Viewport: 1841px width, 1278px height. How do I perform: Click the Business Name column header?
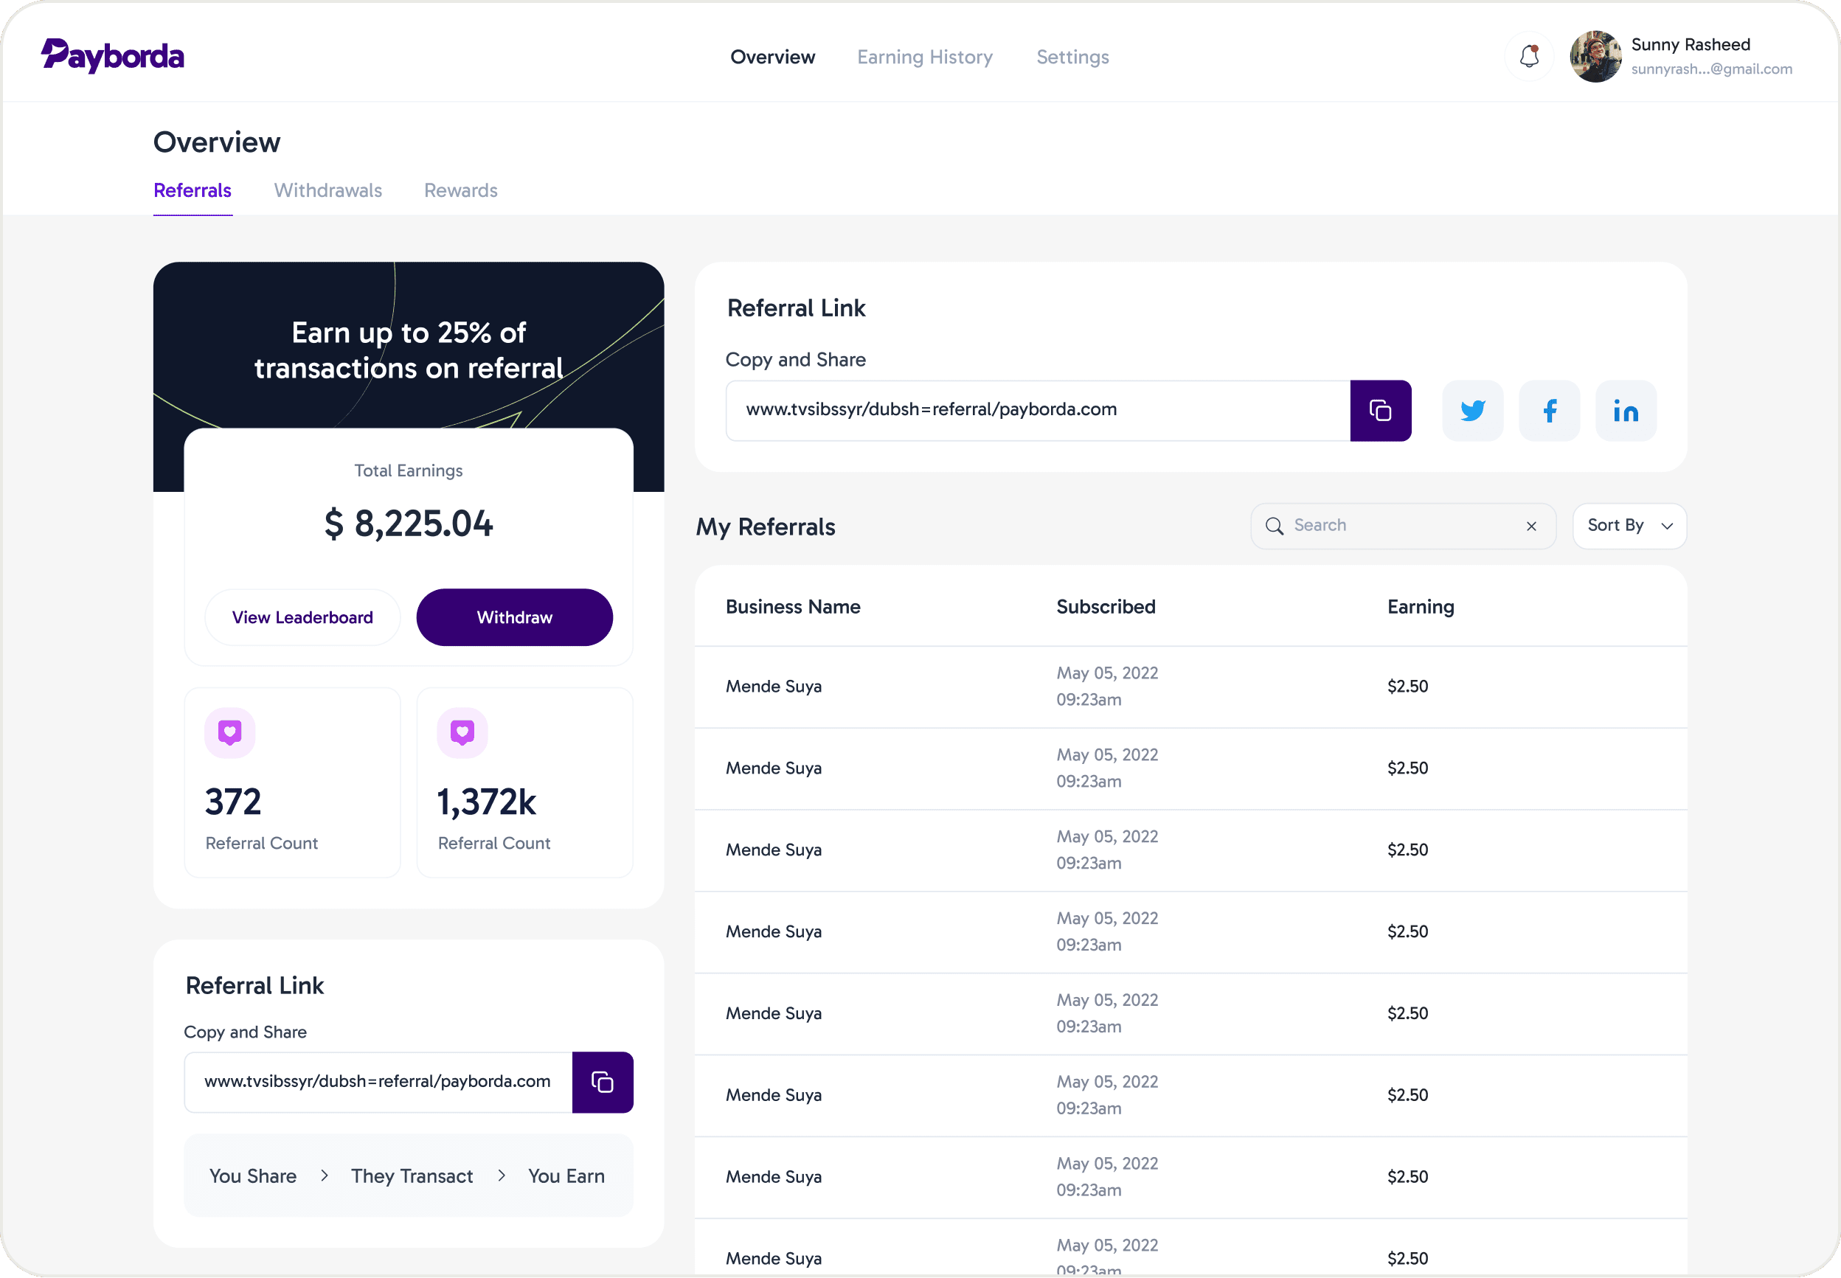tap(793, 607)
